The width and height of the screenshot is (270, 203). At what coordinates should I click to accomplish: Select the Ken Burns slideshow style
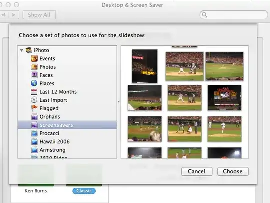(x=36, y=191)
